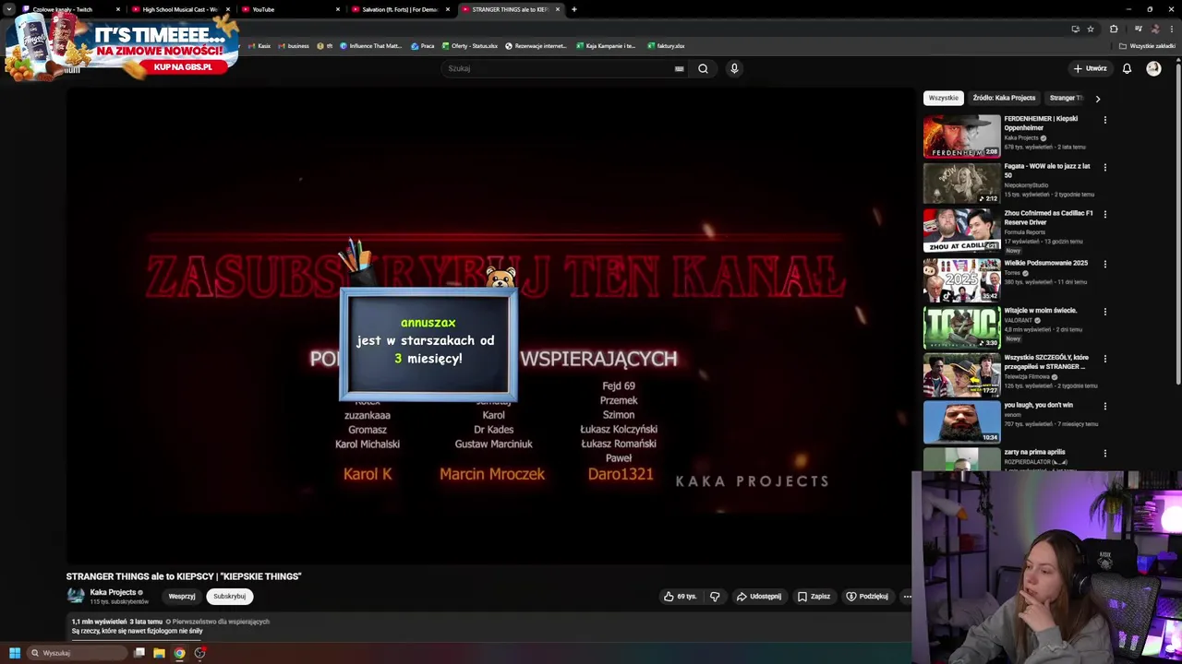Viewport: 1182px width, 664px height.
Task: Open Task View on the taskbar
Action: coord(139,653)
